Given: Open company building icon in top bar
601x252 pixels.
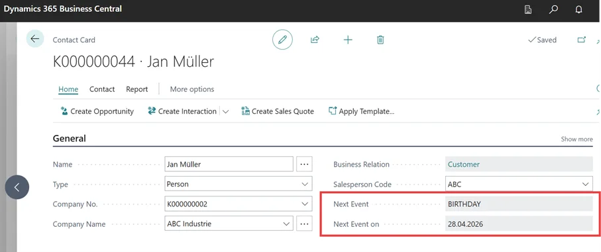Looking at the screenshot, I should (528, 9).
